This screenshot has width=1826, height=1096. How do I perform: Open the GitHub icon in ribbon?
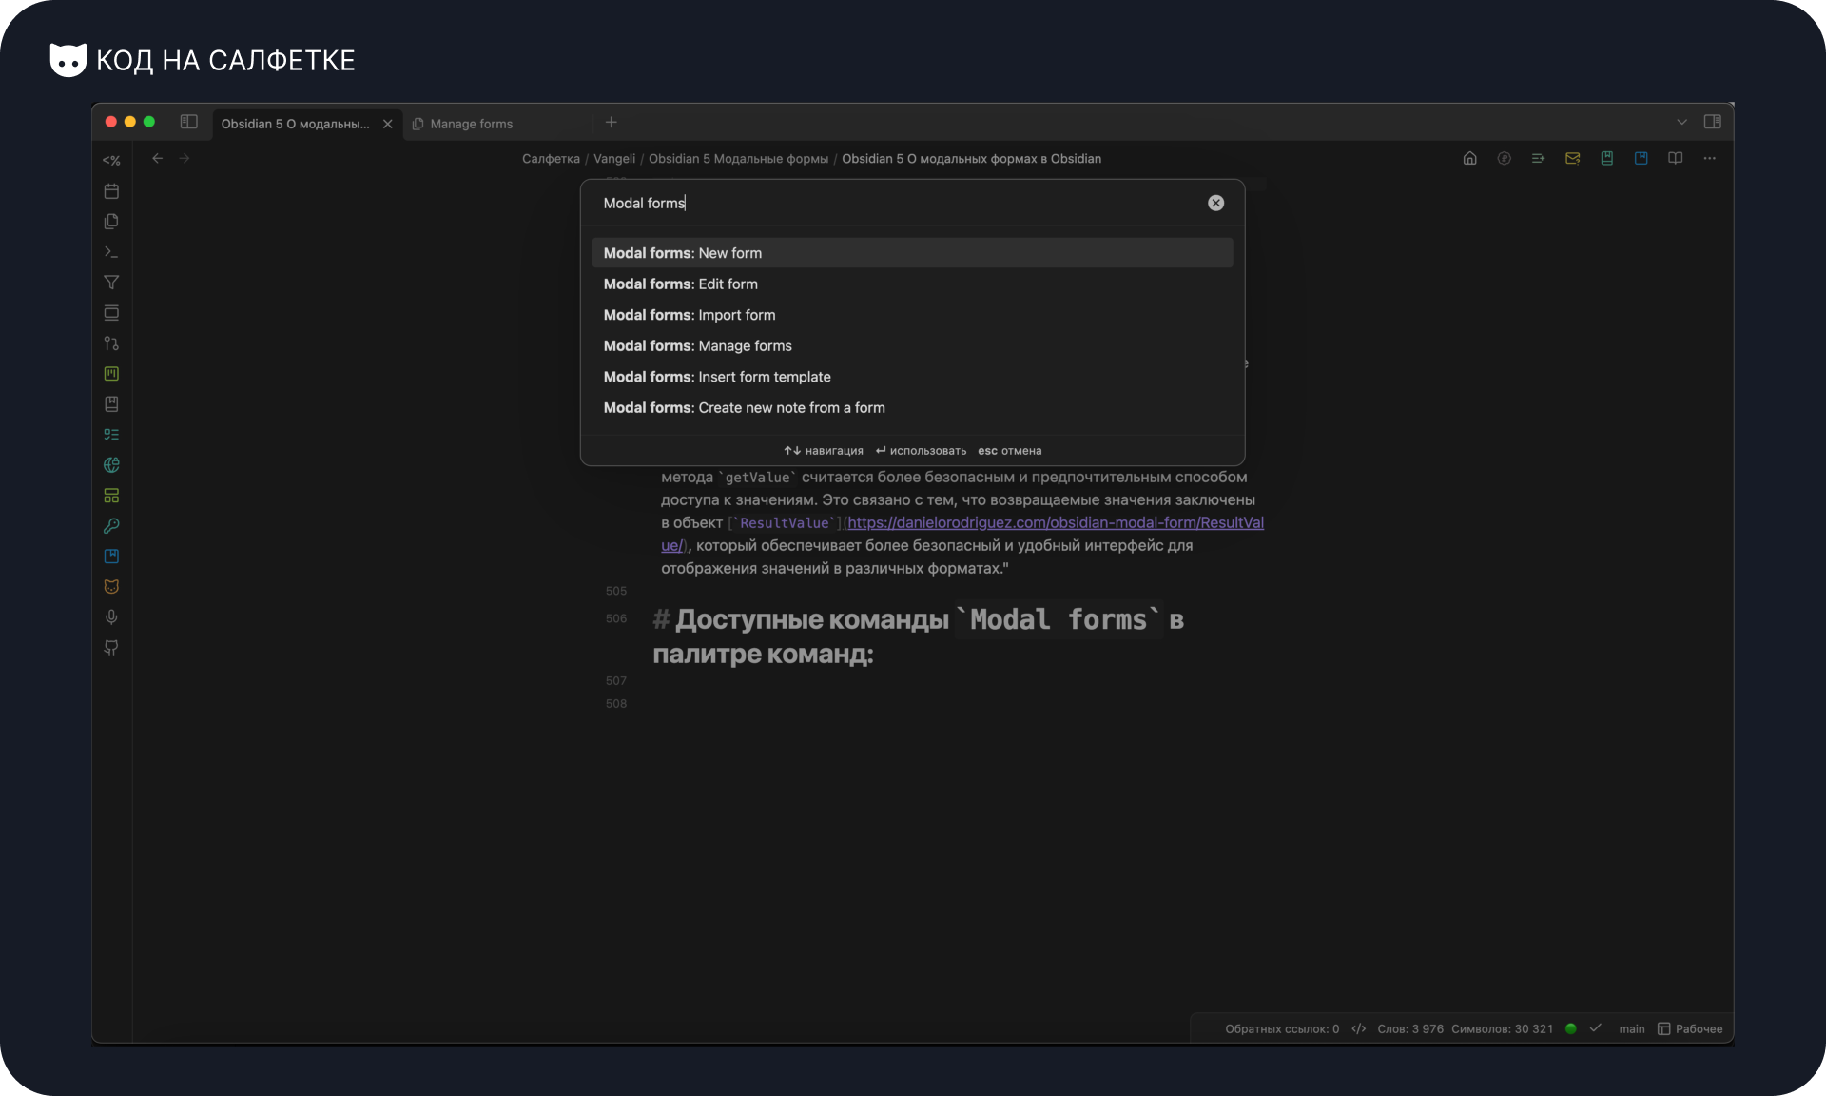click(111, 648)
